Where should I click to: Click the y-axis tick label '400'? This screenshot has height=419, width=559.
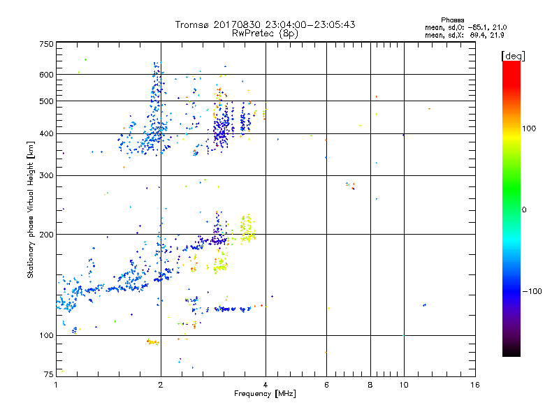coord(46,134)
